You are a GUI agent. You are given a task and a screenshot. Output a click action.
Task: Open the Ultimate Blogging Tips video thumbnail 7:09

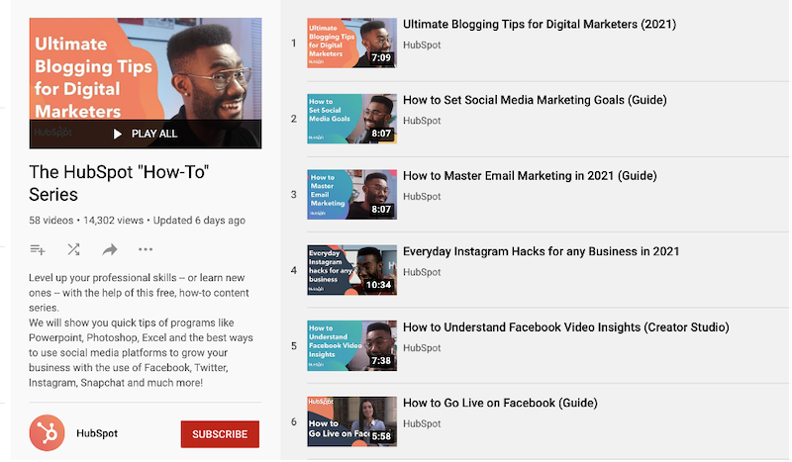352,43
